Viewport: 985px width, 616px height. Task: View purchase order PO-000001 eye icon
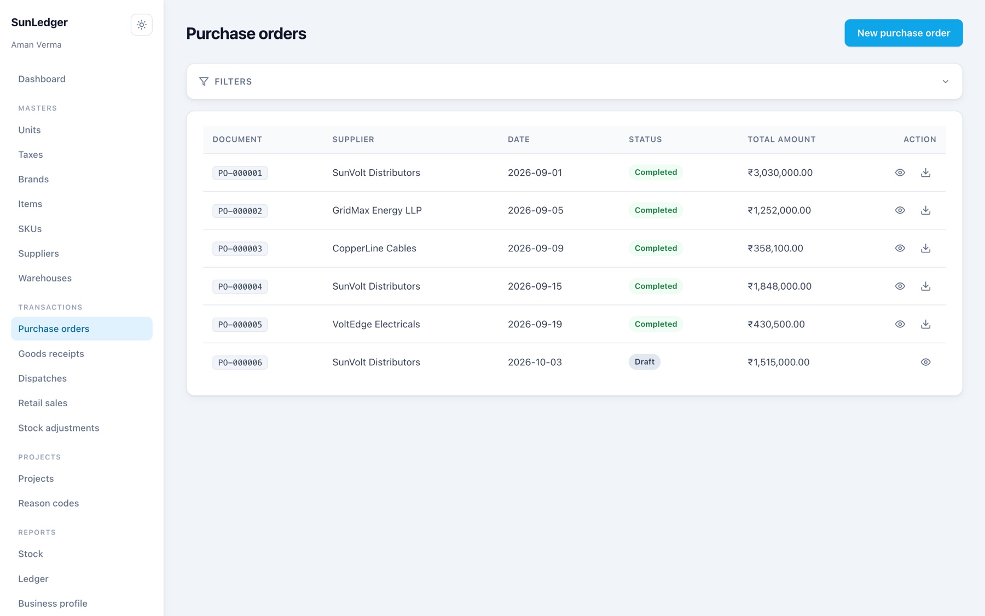[x=900, y=172]
